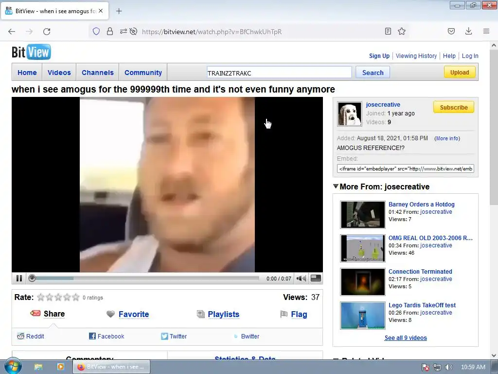Open the josecreative avatar image

tap(349, 114)
